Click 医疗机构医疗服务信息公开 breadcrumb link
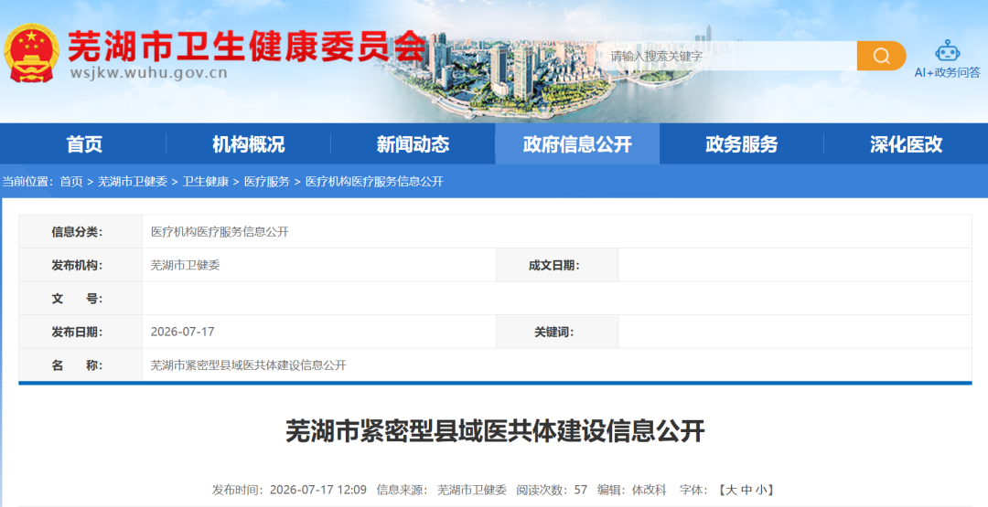This screenshot has height=507, width=988. coord(374,182)
